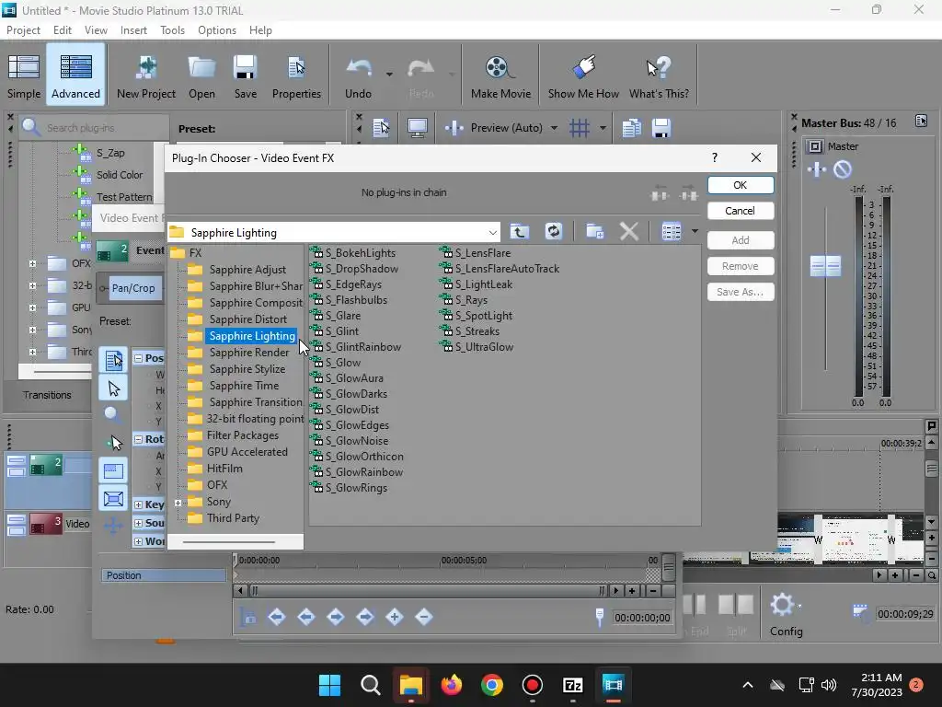Click the Save disk icon
The width and height of the screenshot is (942, 707).
[x=245, y=76]
